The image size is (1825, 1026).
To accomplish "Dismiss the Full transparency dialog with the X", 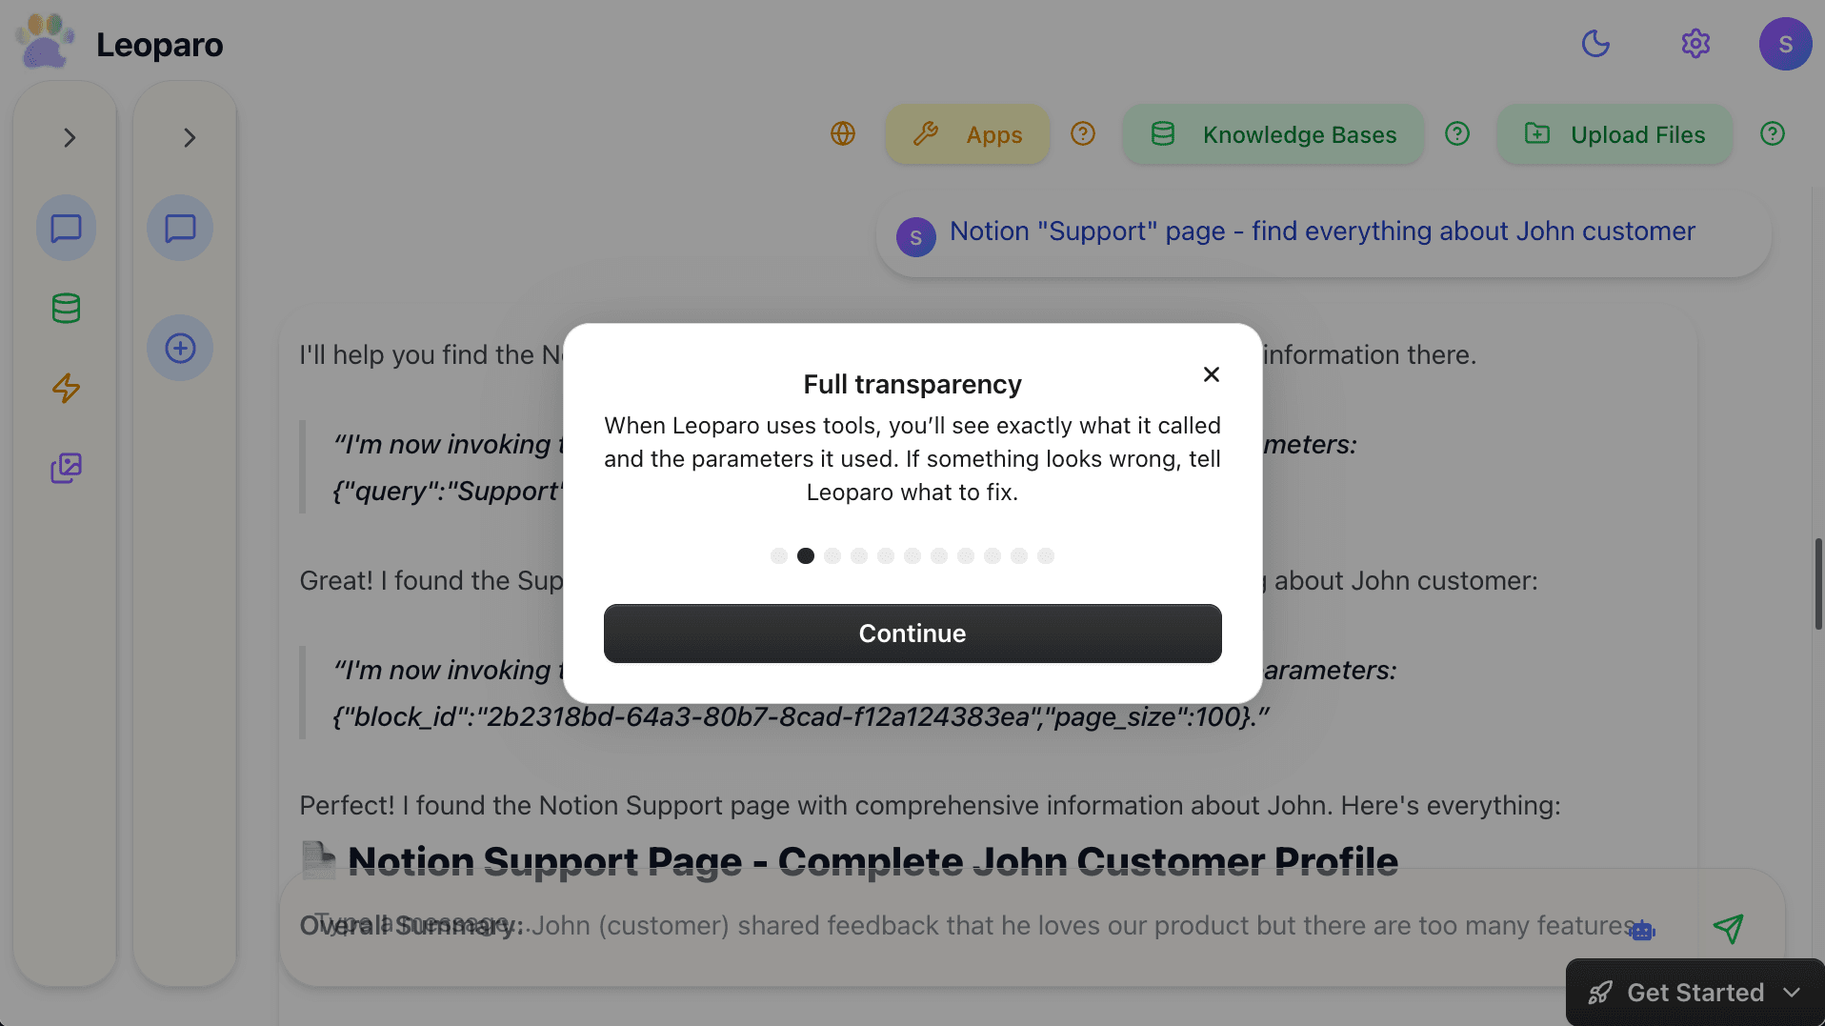I will coord(1211,374).
